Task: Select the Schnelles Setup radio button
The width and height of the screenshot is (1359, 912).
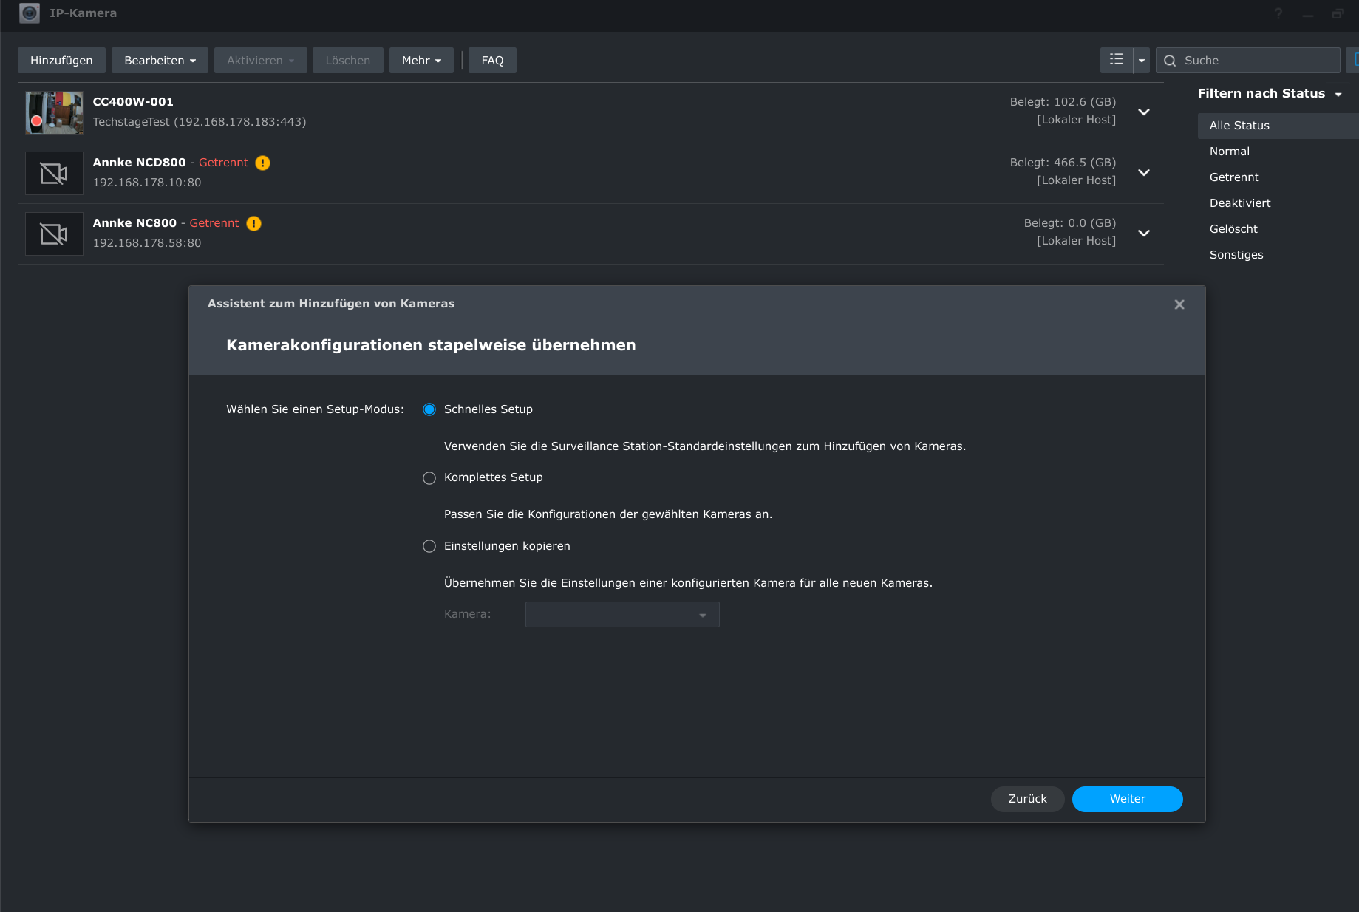Action: coord(429,409)
